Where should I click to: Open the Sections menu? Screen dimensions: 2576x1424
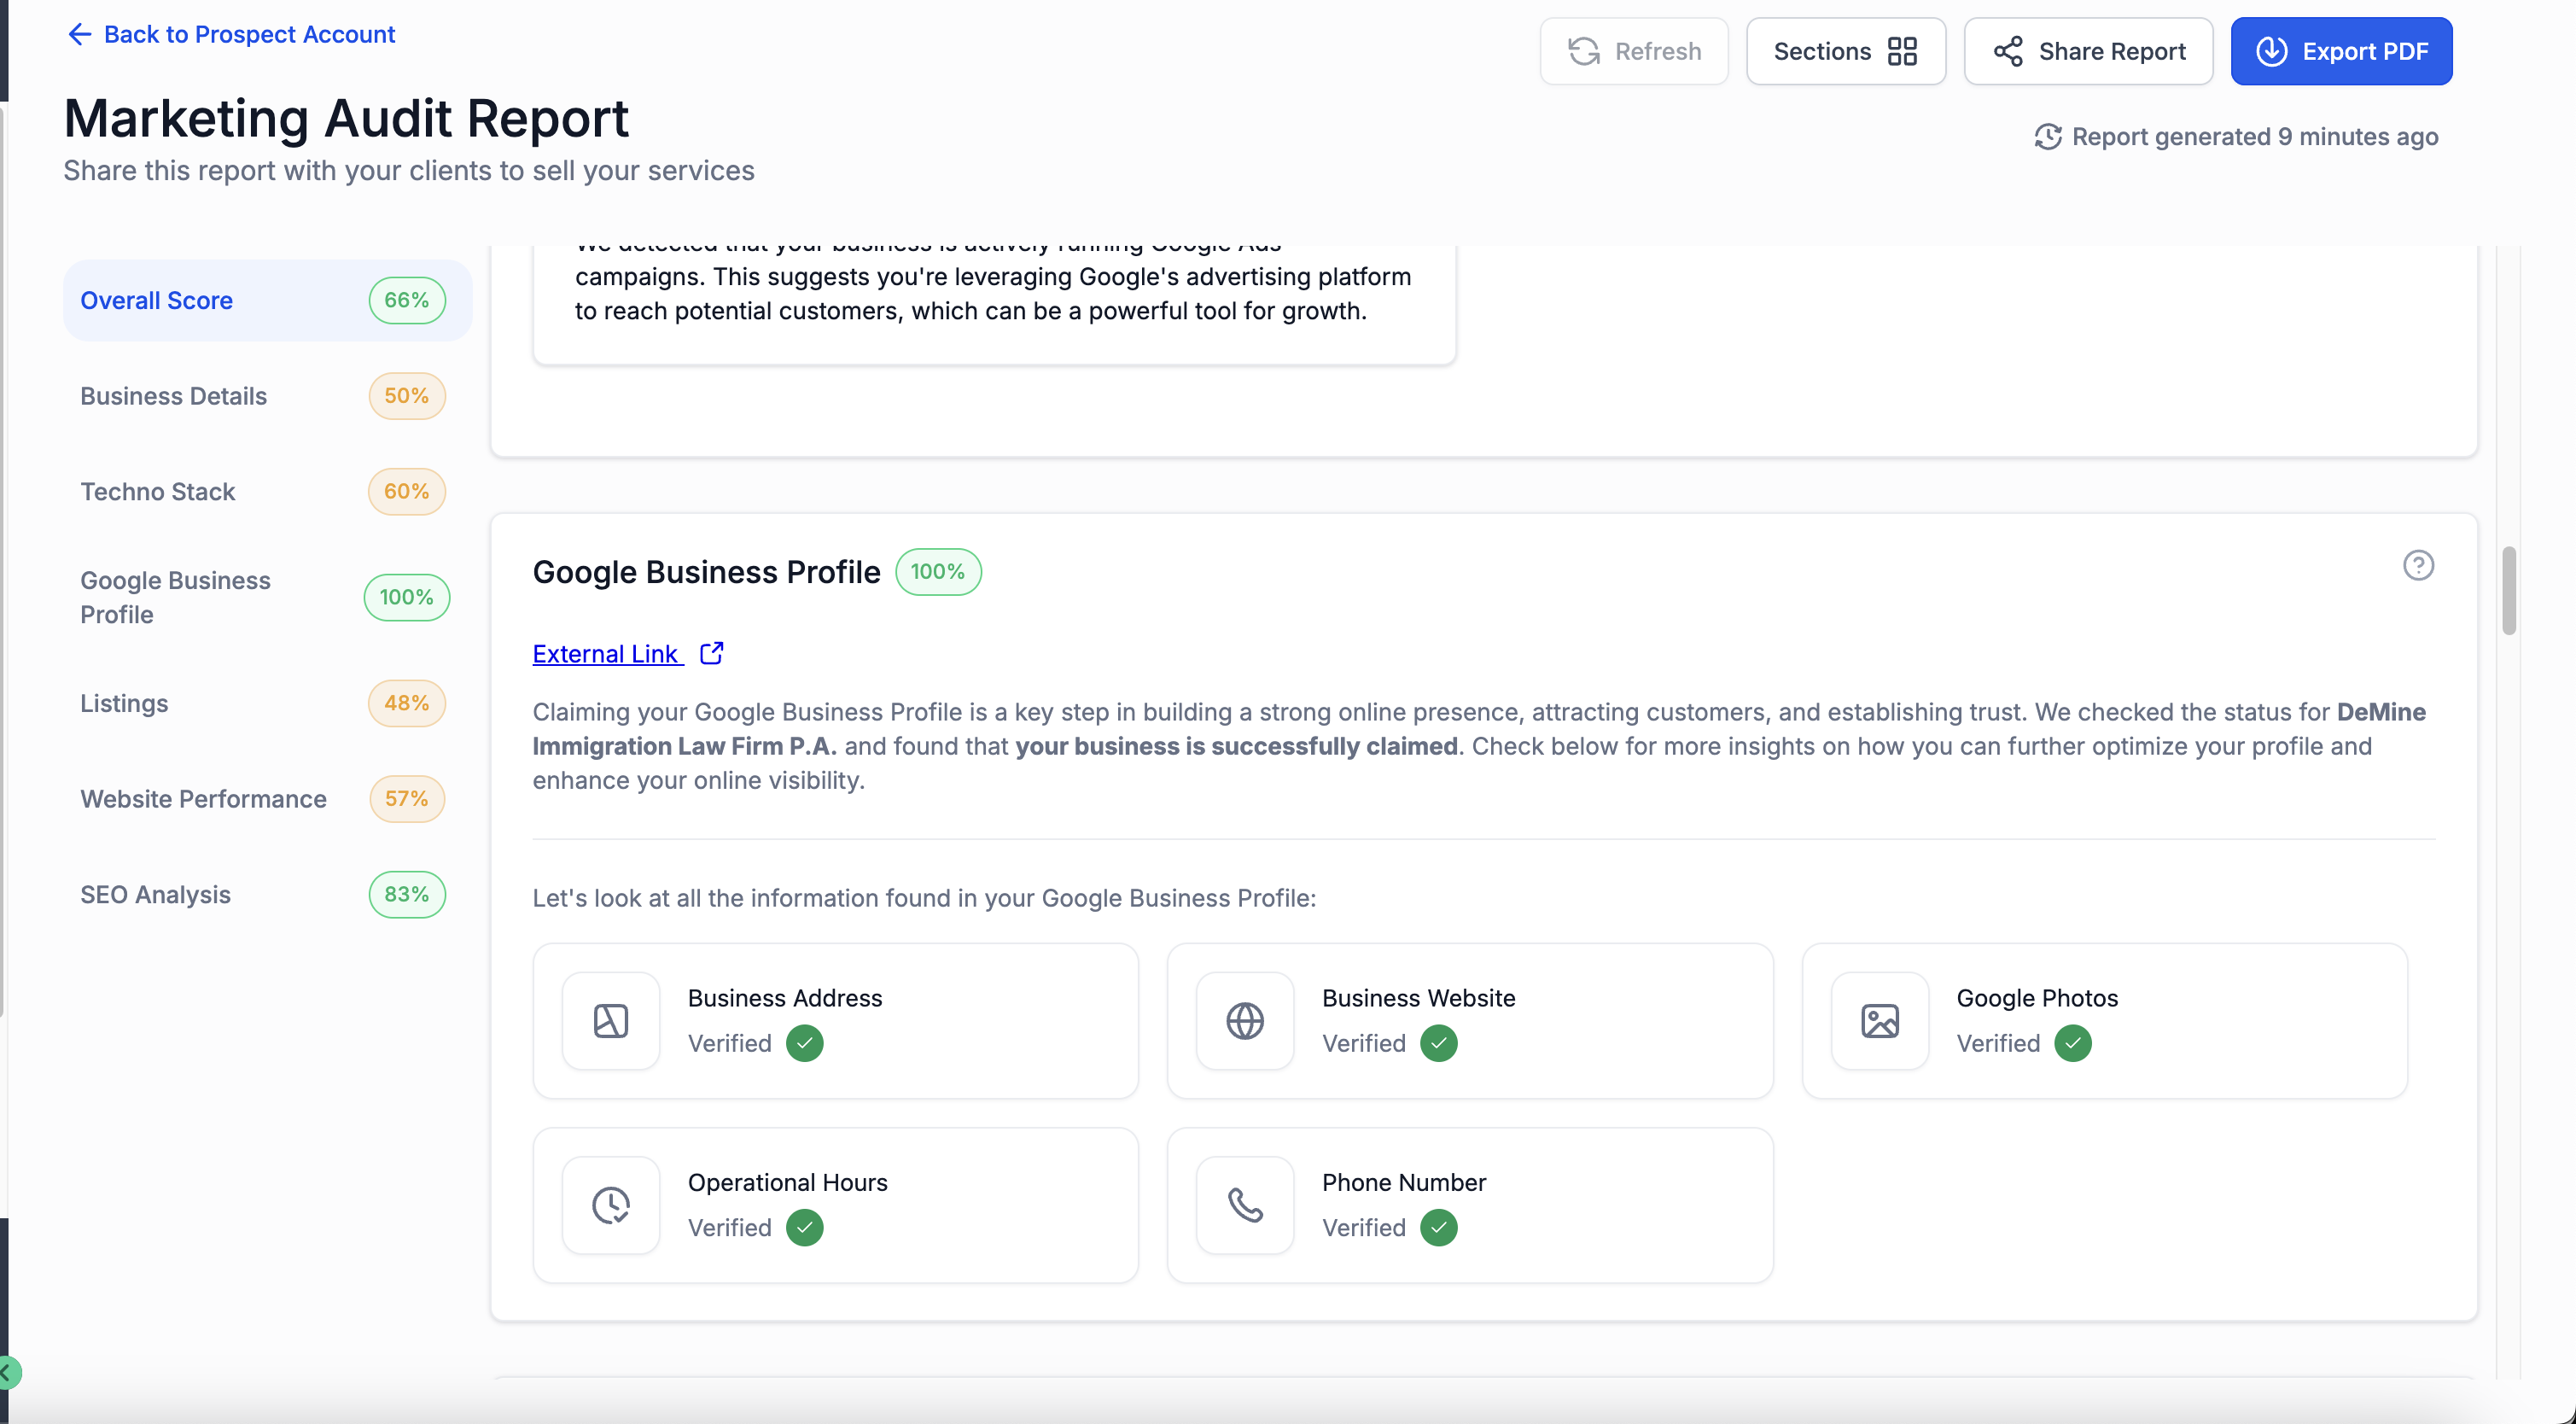(x=1845, y=51)
